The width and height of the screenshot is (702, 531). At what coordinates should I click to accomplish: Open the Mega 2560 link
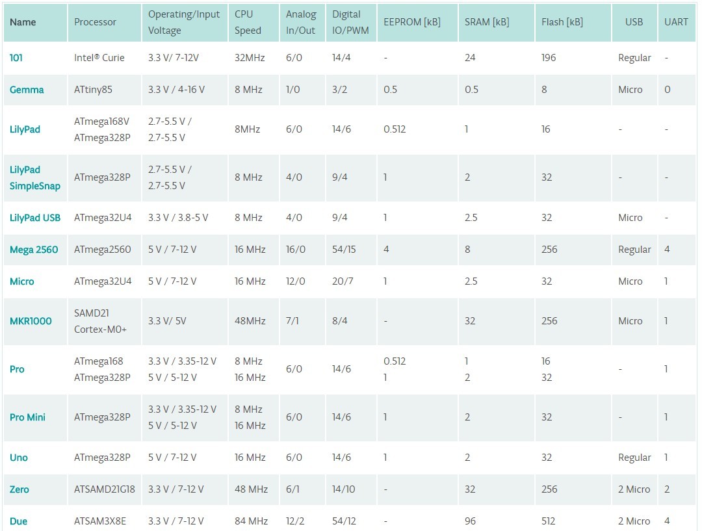point(34,250)
